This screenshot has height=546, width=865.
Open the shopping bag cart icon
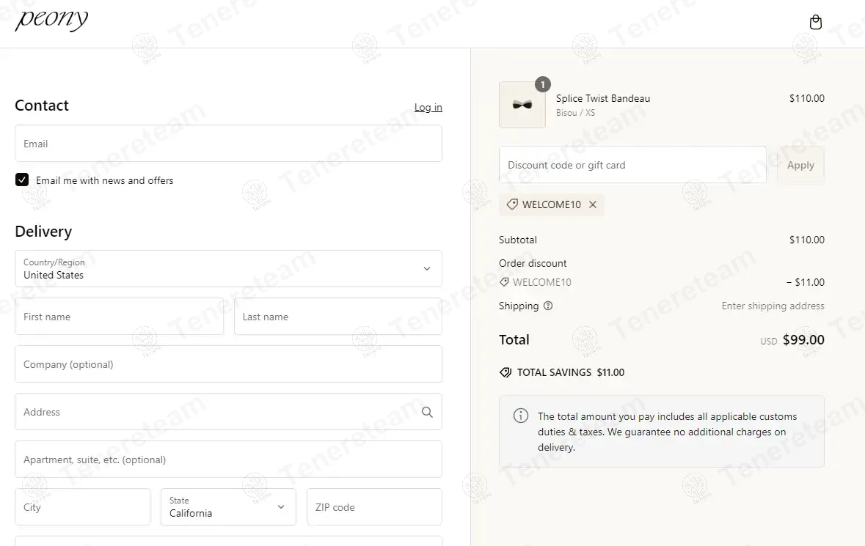point(815,22)
